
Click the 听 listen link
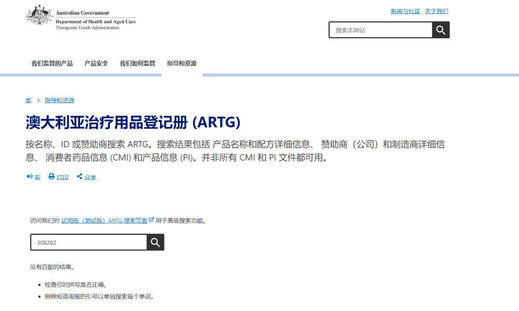pos(37,177)
